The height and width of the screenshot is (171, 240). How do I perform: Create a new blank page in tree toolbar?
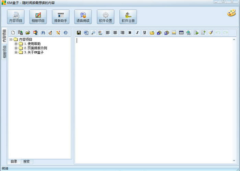[x=13, y=32]
